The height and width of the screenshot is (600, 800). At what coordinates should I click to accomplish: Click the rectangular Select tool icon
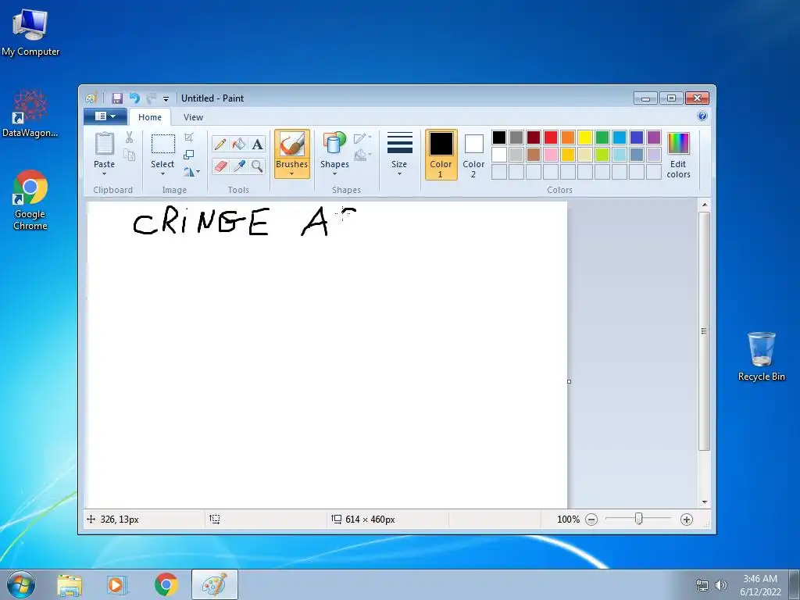click(x=162, y=144)
